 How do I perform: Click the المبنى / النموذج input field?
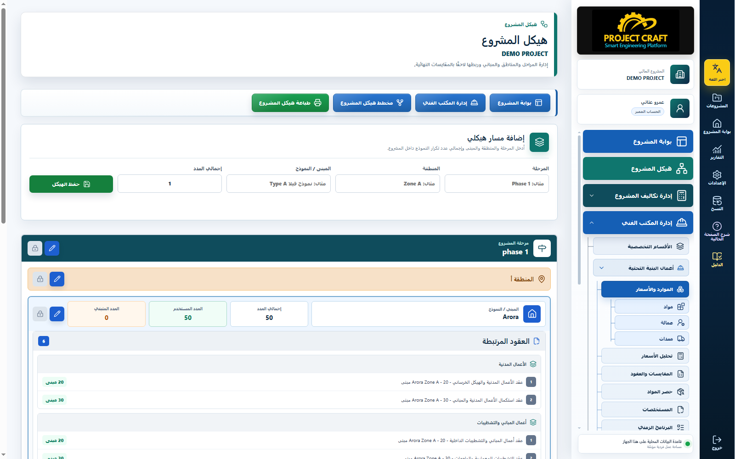point(278,184)
